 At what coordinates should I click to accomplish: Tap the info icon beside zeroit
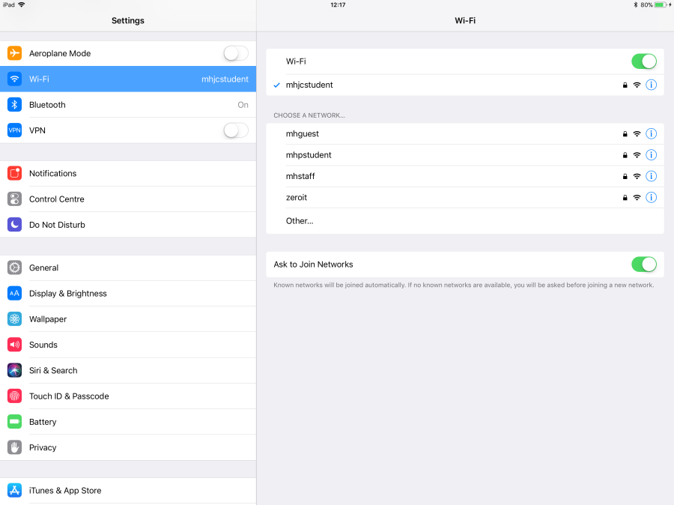pyautogui.click(x=651, y=198)
